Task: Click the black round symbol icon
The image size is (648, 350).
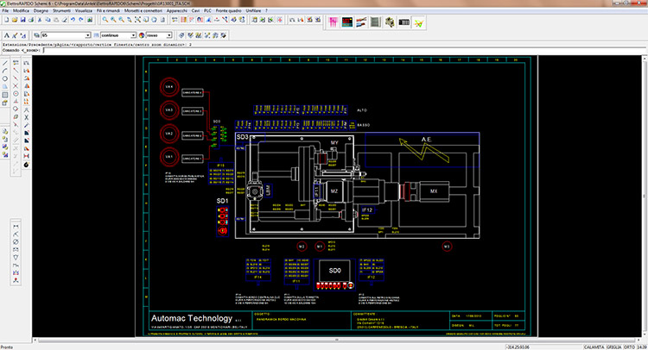Action: [x=27, y=165]
